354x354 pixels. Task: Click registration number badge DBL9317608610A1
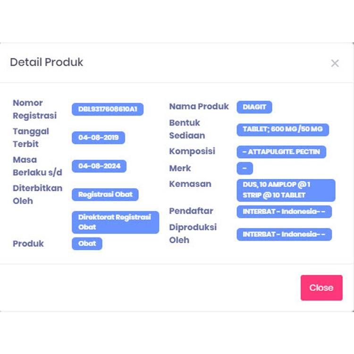coord(108,110)
